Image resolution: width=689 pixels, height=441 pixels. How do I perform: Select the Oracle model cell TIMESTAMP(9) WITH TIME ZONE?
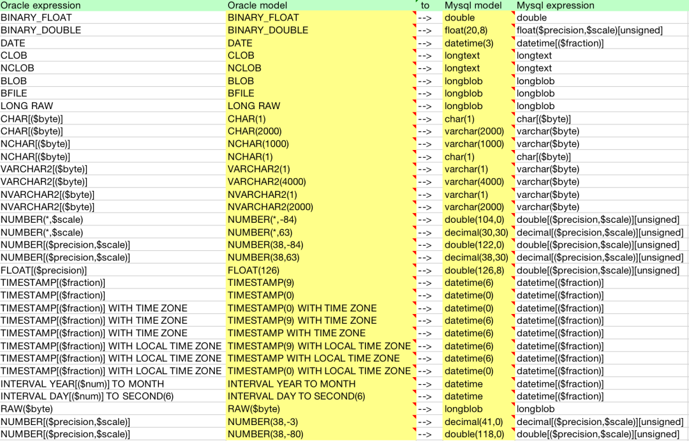(x=321, y=320)
